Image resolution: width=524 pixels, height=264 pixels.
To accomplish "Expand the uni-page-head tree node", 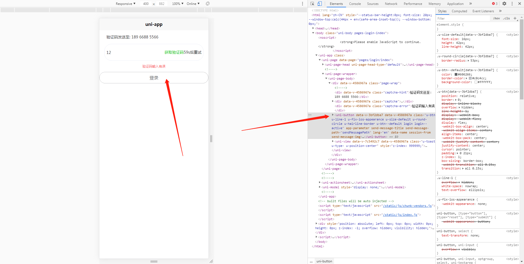I will [x=323, y=65].
